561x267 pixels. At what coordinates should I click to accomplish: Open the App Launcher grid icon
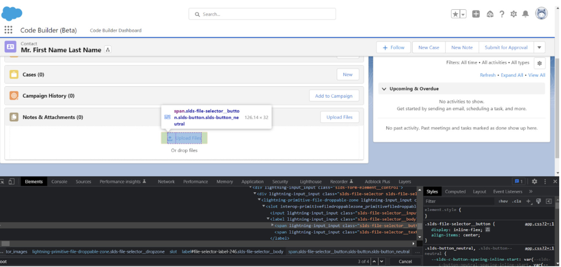pyautogui.click(x=8, y=30)
